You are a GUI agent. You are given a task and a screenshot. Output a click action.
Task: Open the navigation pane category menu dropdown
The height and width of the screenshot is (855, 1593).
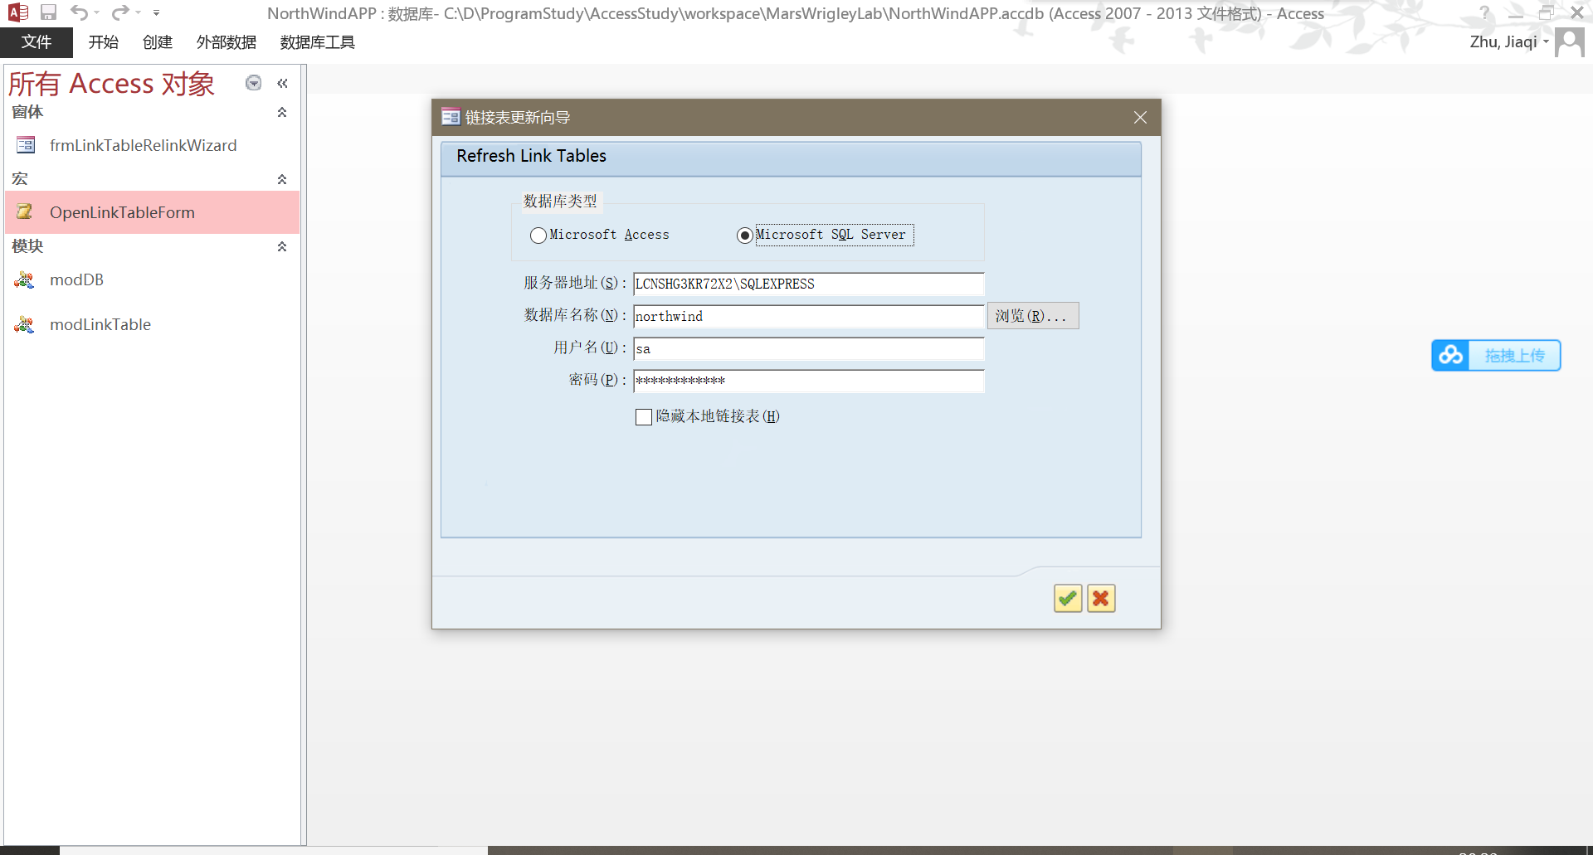(x=254, y=83)
